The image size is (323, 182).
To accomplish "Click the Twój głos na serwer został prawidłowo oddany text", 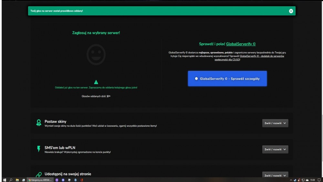I will [57, 11].
